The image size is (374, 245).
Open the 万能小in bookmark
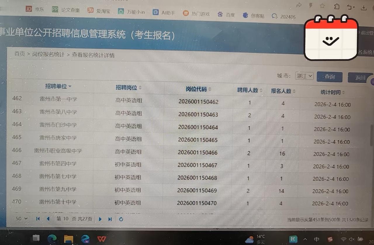131,12
